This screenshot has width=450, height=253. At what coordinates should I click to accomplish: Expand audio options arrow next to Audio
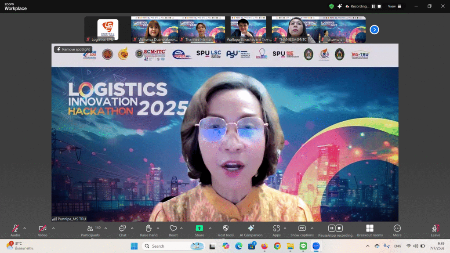pyautogui.click(x=25, y=228)
